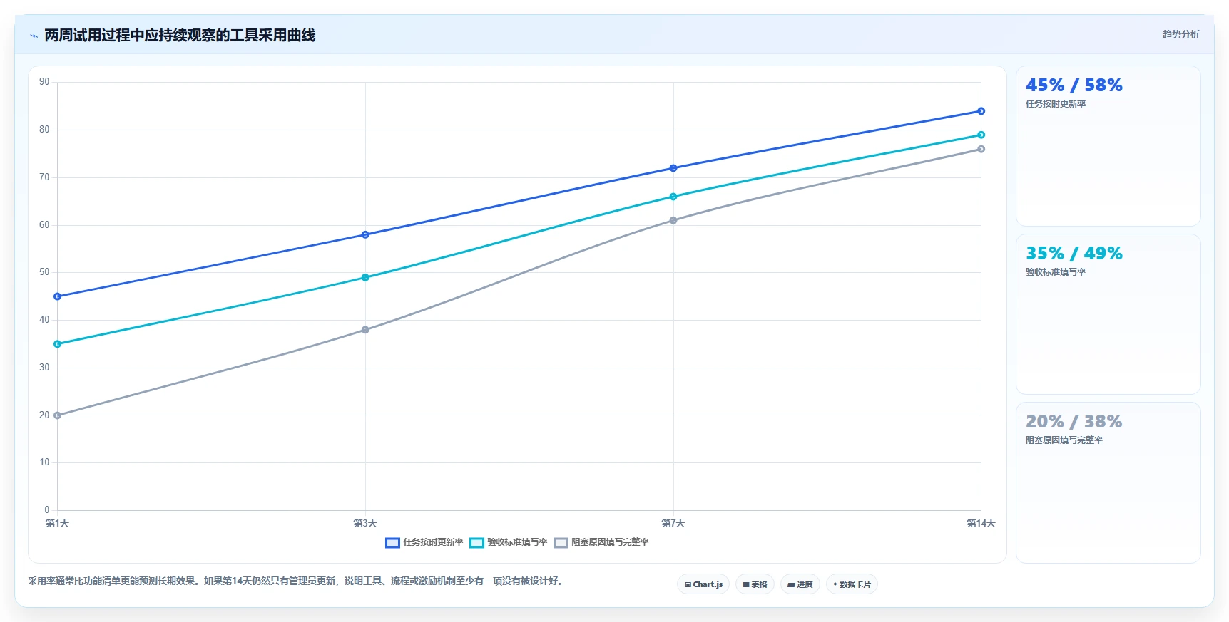Click the blue data point at 第1天 (45)
Image resolution: width=1229 pixels, height=622 pixels.
[57, 296]
